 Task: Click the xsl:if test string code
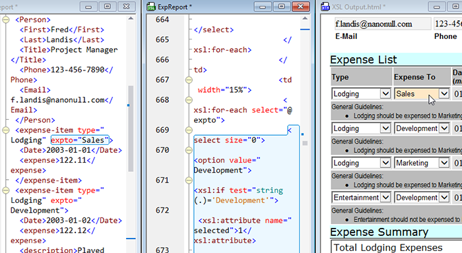[x=238, y=195]
